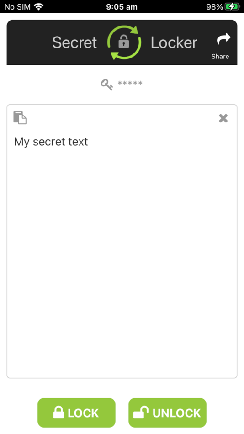
Task: Click the open padlock icon in UNLOCK
Action: point(141,412)
